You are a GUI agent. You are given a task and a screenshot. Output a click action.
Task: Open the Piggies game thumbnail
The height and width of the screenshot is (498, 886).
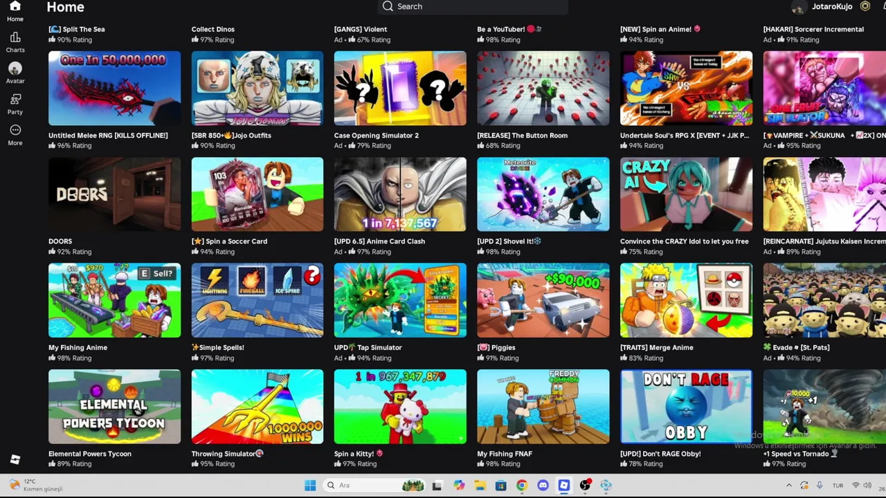(543, 300)
